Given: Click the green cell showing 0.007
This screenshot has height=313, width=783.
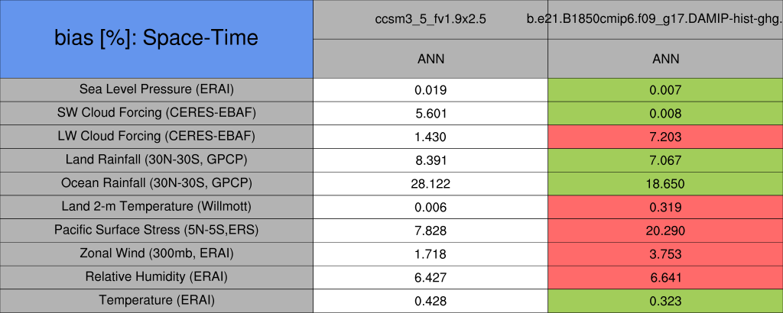Looking at the screenshot, I should tap(665, 90).
